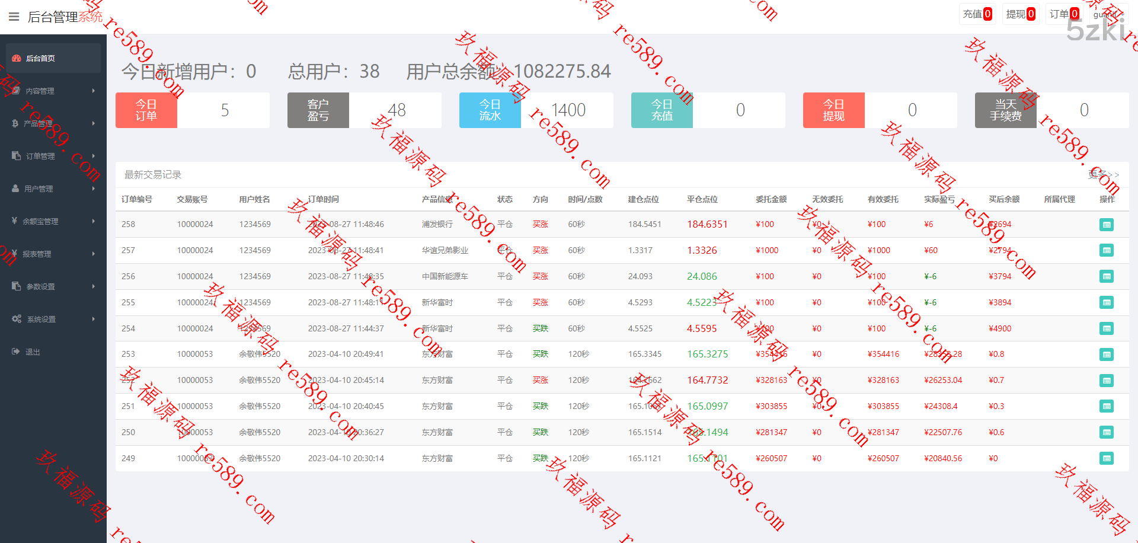Expand the 订单管理 submenu arrow
The width and height of the screenshot is (1138, 543).
(94, 156)
